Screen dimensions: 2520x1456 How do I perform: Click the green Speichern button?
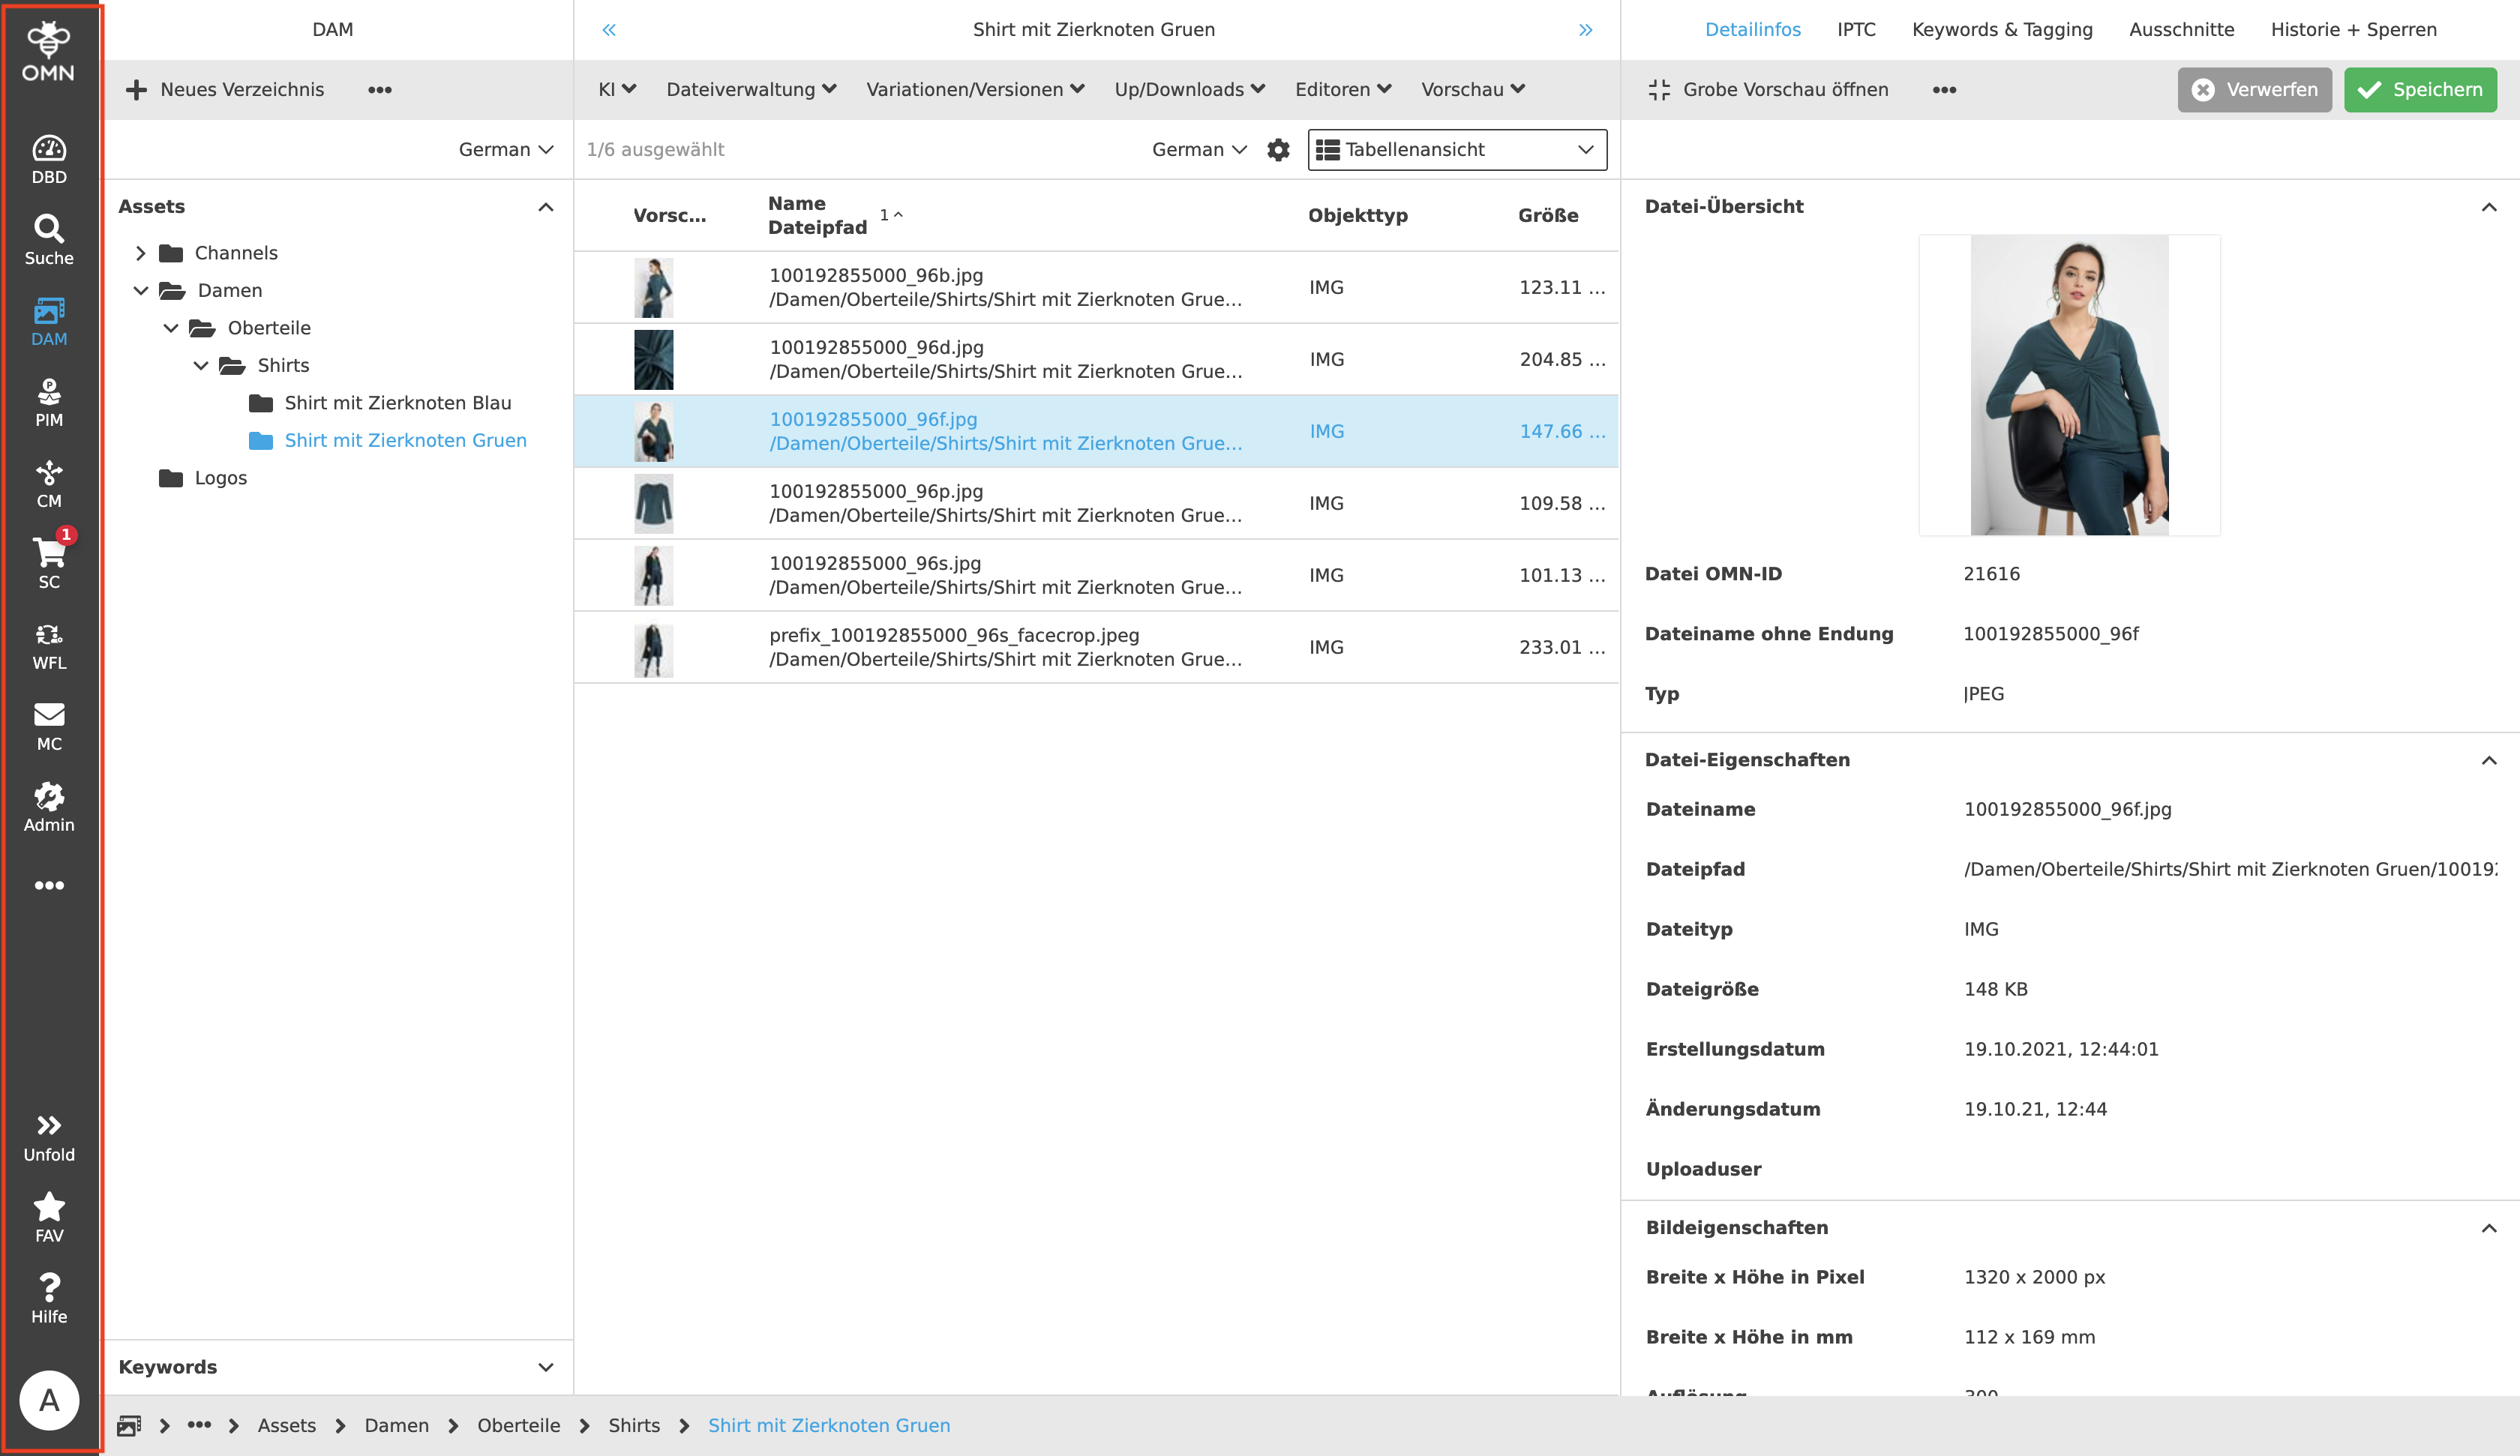(2419, 89)
